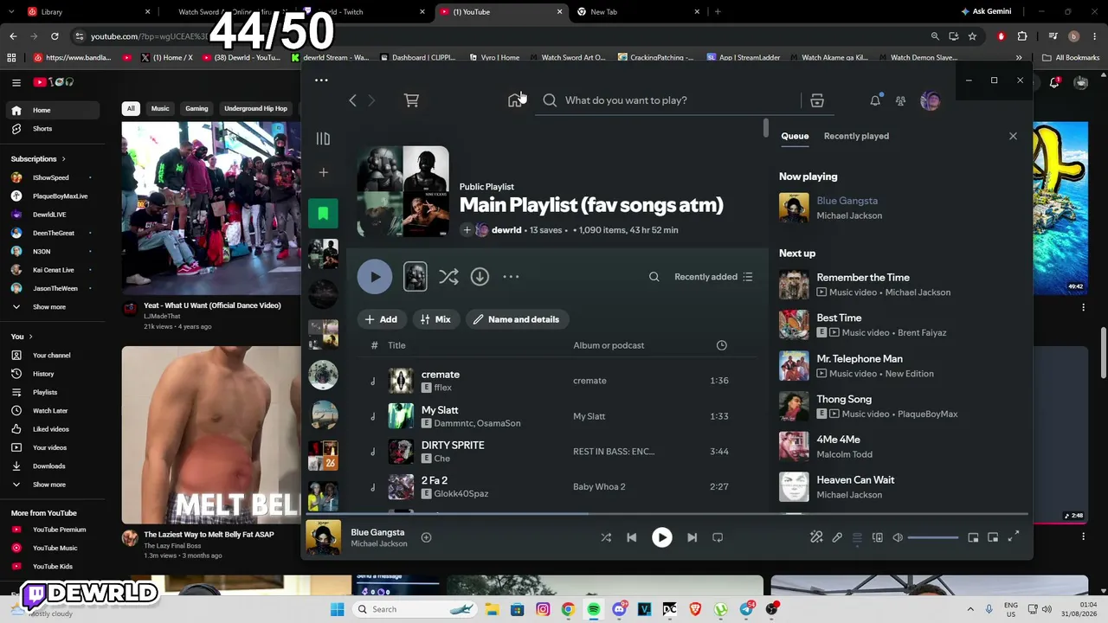Open Spotify from the Windows taskbar
Screen dimensions: 1108x623
pos(594,609)
